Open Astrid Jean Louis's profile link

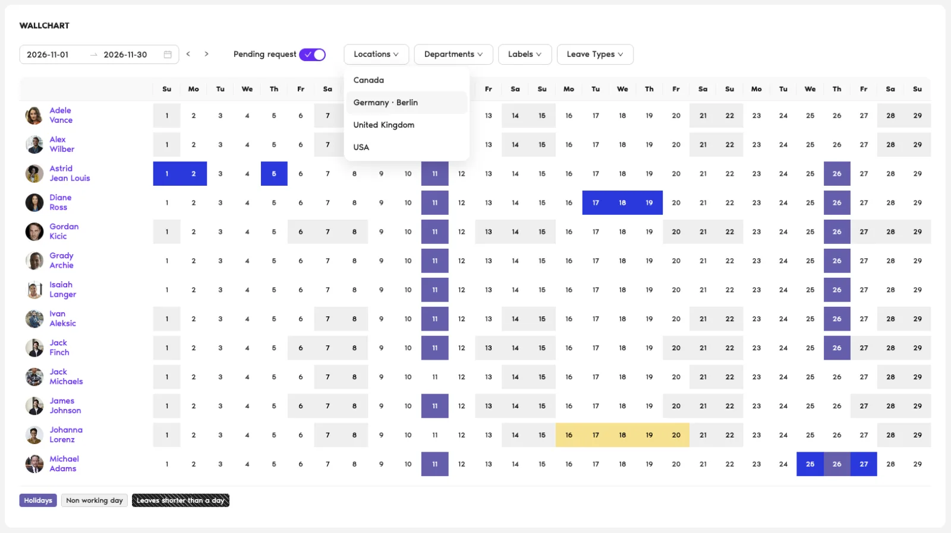pyautogui.click(x=70, y=173)
